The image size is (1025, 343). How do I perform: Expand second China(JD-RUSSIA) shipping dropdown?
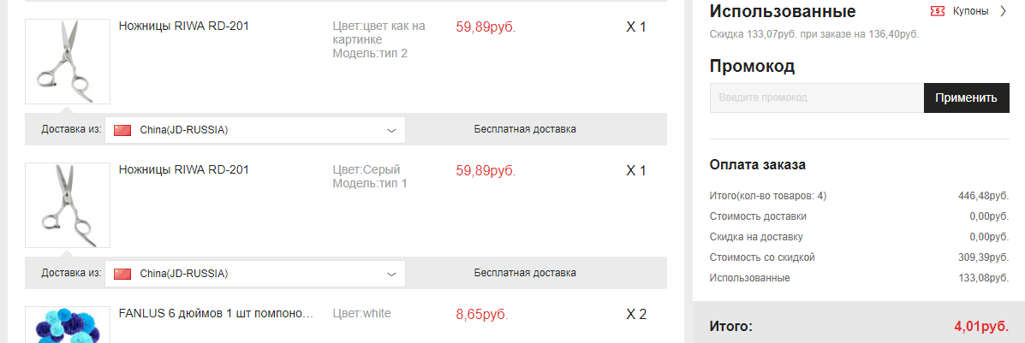tap(255, 274)
